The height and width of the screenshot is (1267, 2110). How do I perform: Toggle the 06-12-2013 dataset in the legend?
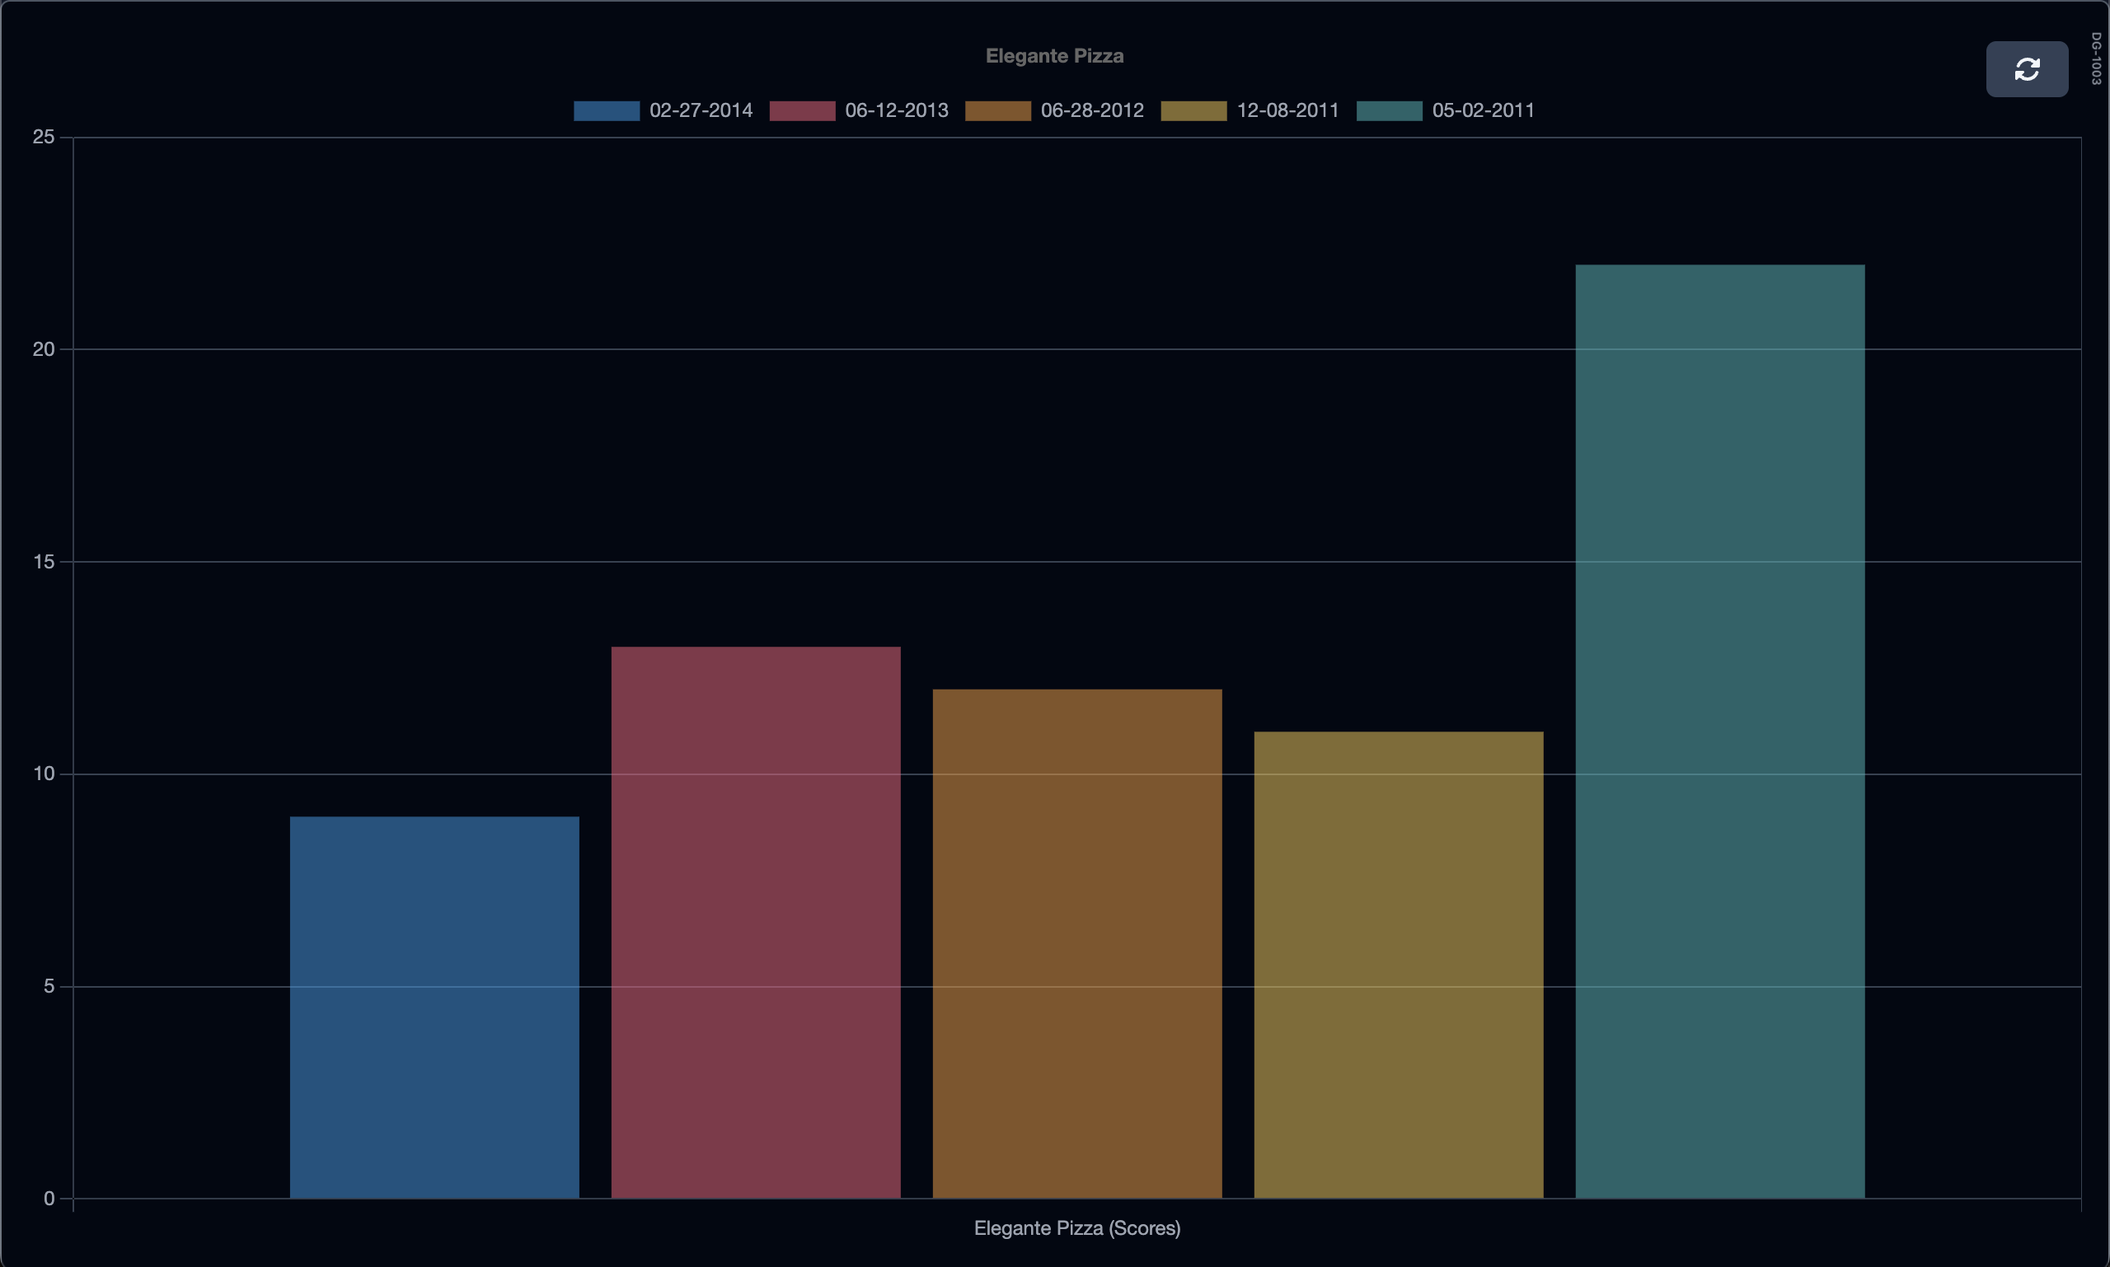(x=895, y=110)
